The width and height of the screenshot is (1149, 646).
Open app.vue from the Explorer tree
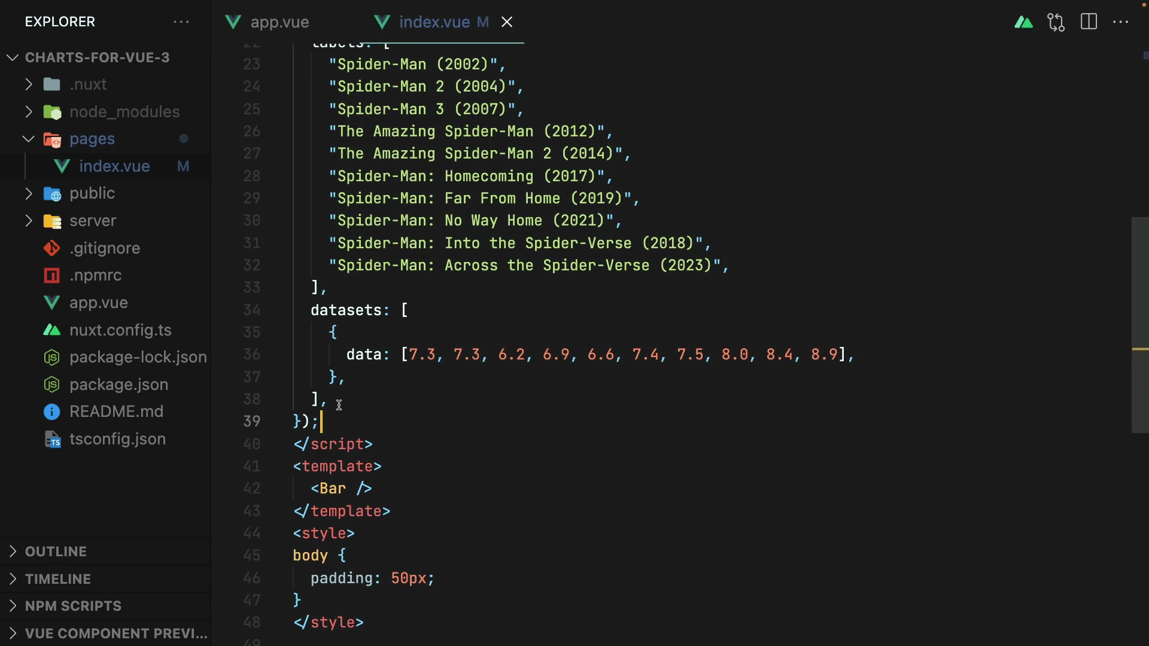coord(99,303)
